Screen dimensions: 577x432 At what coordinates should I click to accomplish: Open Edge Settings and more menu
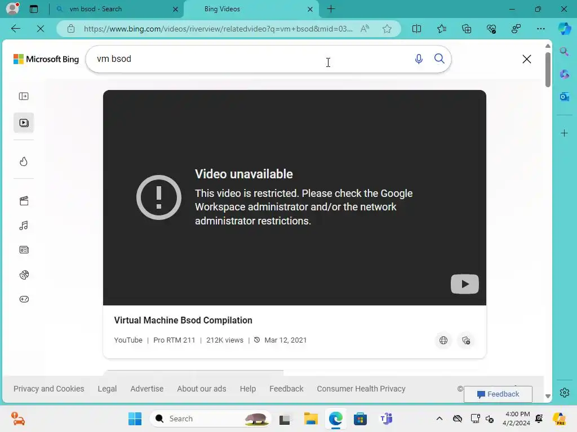coord(540,29)
